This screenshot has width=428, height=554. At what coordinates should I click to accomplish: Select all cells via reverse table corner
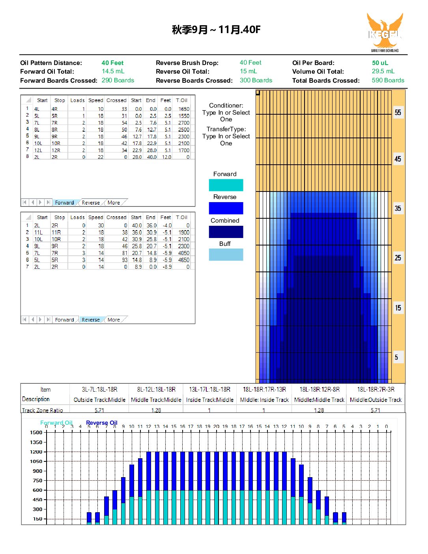28,217
